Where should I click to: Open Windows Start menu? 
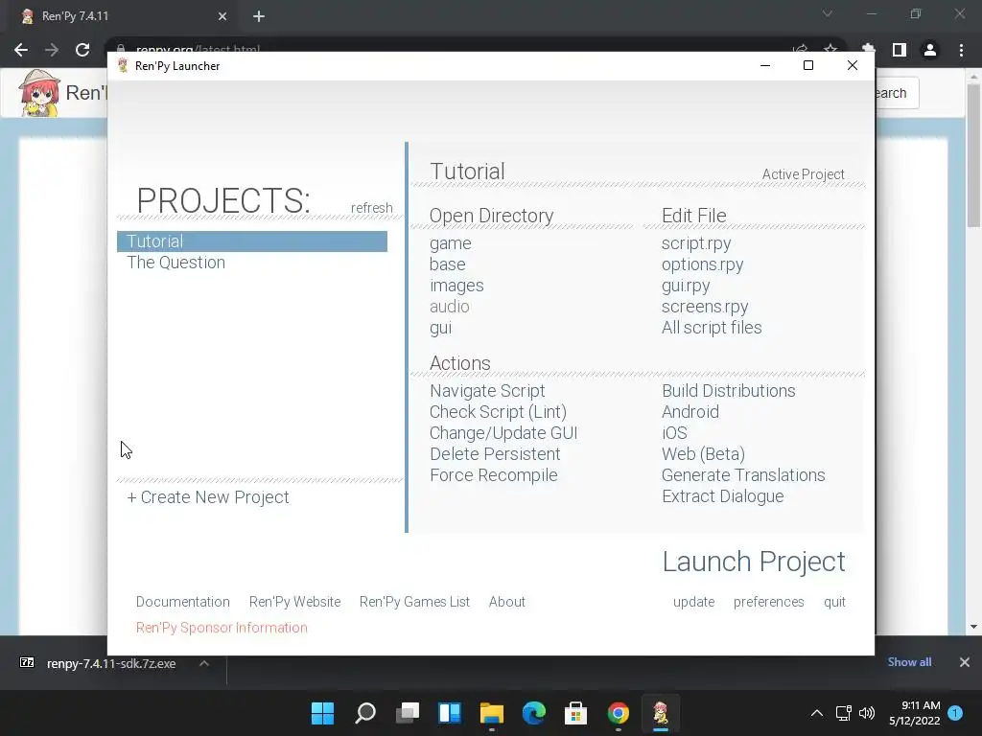click(322, 713)
